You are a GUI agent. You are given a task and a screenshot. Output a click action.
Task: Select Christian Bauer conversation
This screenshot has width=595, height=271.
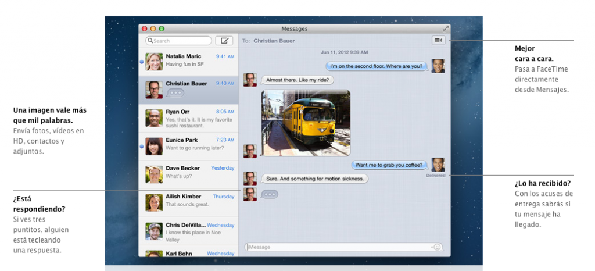pos(189,90)
